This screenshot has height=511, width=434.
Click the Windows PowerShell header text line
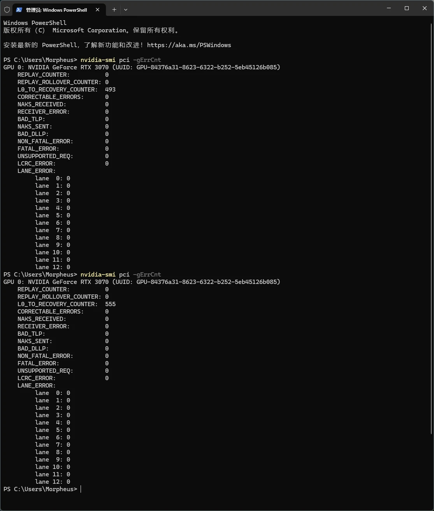(x=35, y=23)
